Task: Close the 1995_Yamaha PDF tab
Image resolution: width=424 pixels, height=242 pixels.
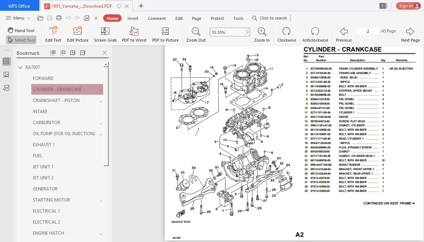Action: (127, 6)
